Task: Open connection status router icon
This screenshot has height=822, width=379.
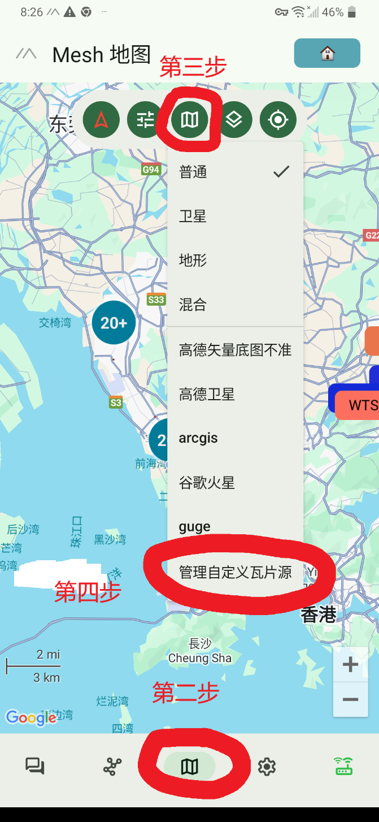Action: (344, 767)
